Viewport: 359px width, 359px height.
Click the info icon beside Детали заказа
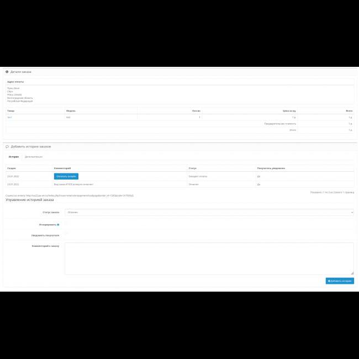pyautogui.click(x=7, y=72)
